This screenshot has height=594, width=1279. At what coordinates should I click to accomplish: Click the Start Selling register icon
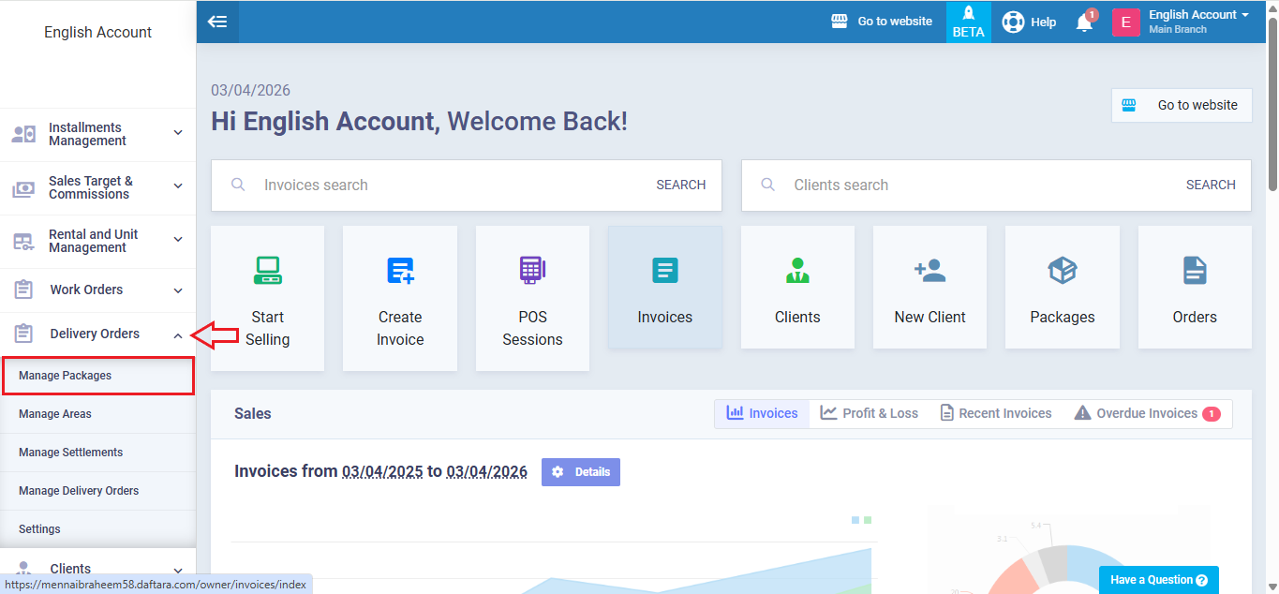[x=267, y=271]
